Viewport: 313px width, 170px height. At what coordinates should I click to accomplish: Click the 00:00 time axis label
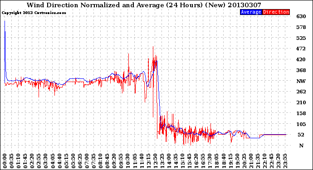coord(5,161)
